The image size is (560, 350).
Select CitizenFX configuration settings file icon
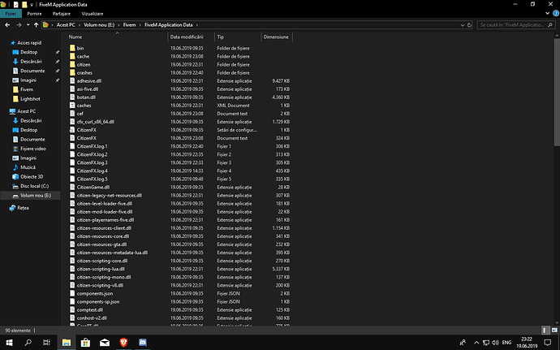(72, 130)
